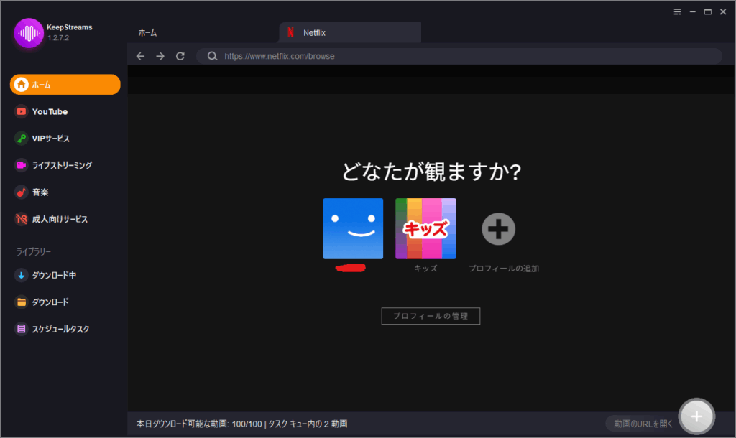
Task: Select the ホーム item in the sidebar
Action: (x=65, y=85)
